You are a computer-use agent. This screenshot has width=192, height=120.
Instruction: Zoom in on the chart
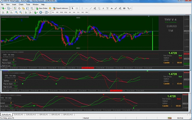pyautogui.click(x=16, y=12)
